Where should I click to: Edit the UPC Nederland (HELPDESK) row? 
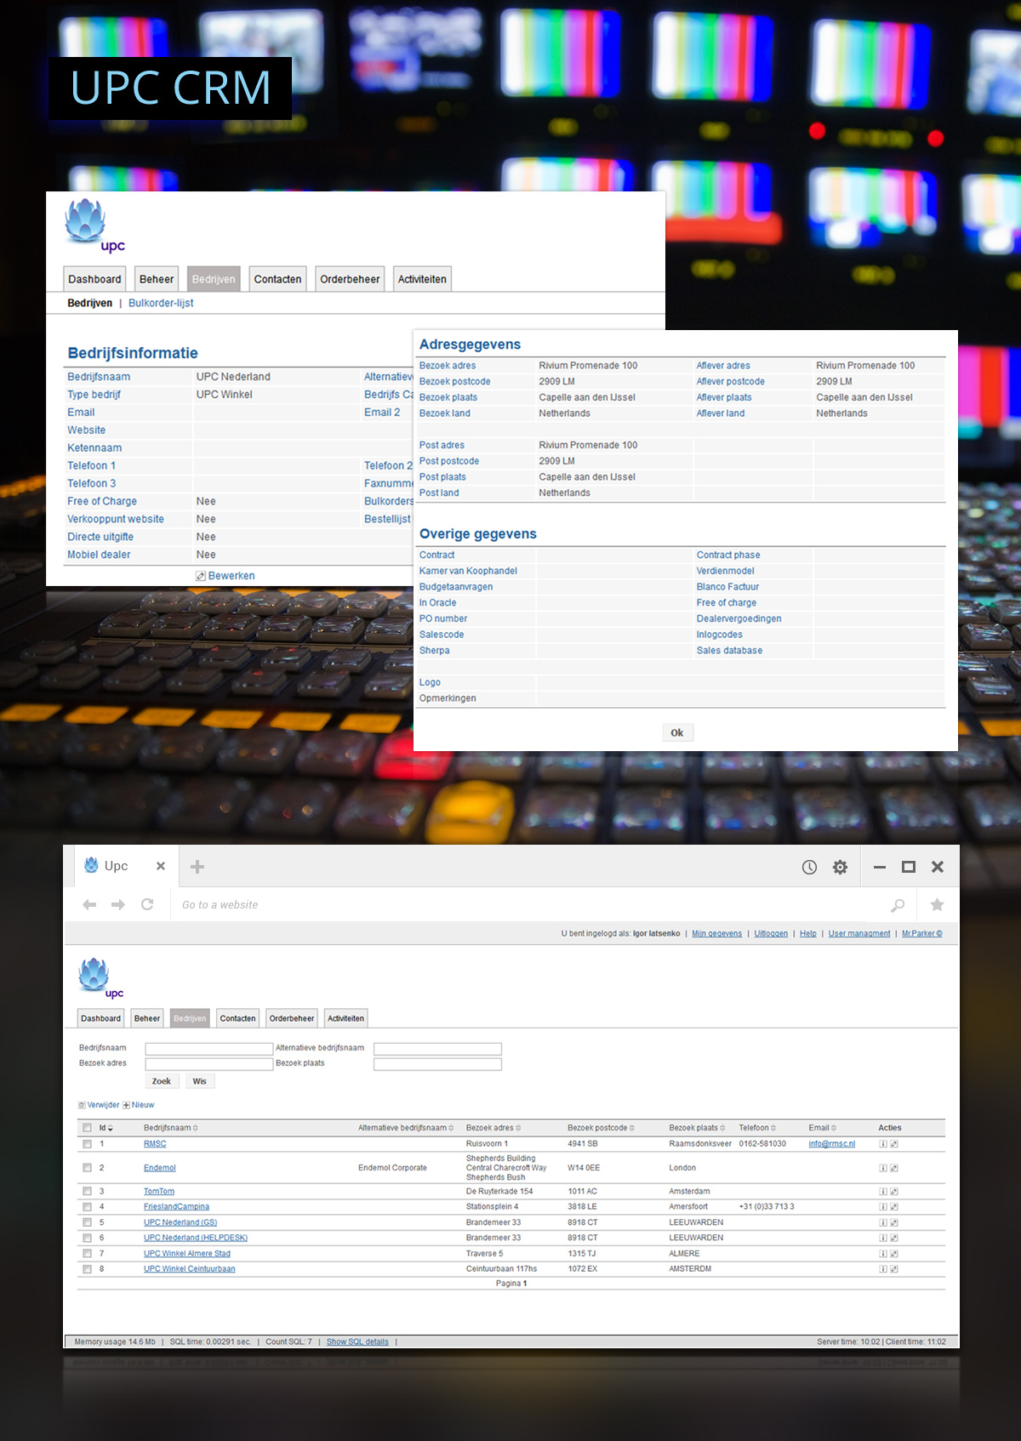[x=894, y=1238]
